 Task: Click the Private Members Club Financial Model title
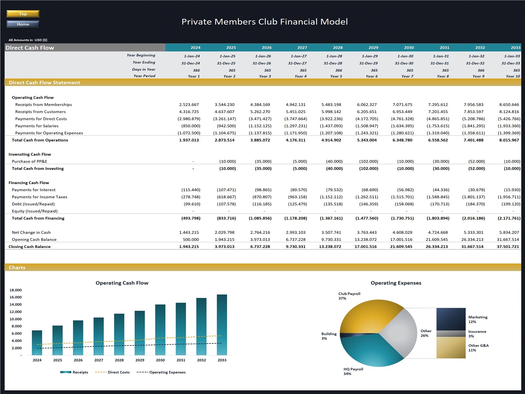point(265,22)
